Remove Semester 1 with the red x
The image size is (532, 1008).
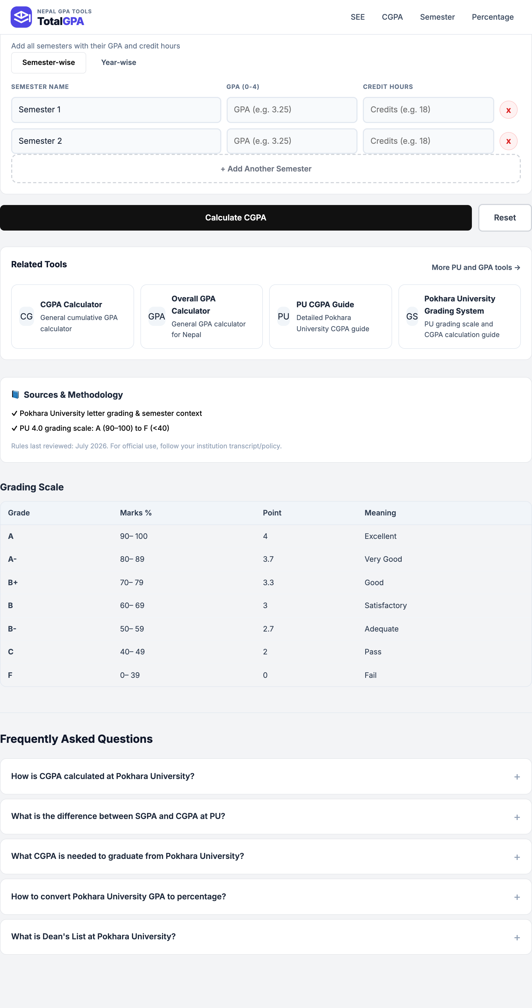click(x=508, y=110)
